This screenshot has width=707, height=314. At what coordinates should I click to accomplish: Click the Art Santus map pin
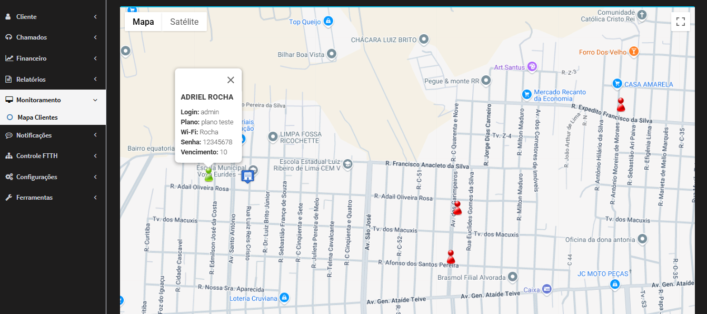[x=532, y=67]
